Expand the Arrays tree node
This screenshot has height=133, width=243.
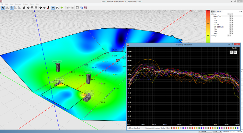pos(212,36)
